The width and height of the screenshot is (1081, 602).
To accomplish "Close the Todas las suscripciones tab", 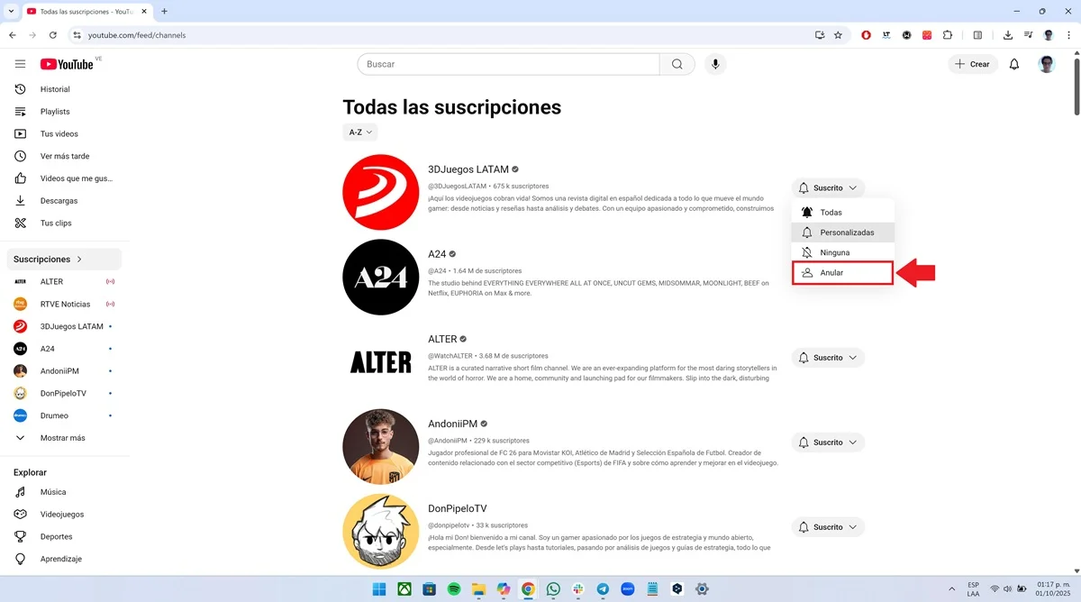I will pyautogui.click(x=146, y=12).
